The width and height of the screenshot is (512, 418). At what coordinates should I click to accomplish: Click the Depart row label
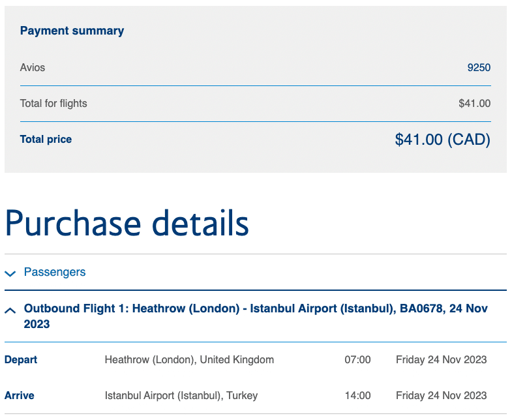[x=21, y=359]
